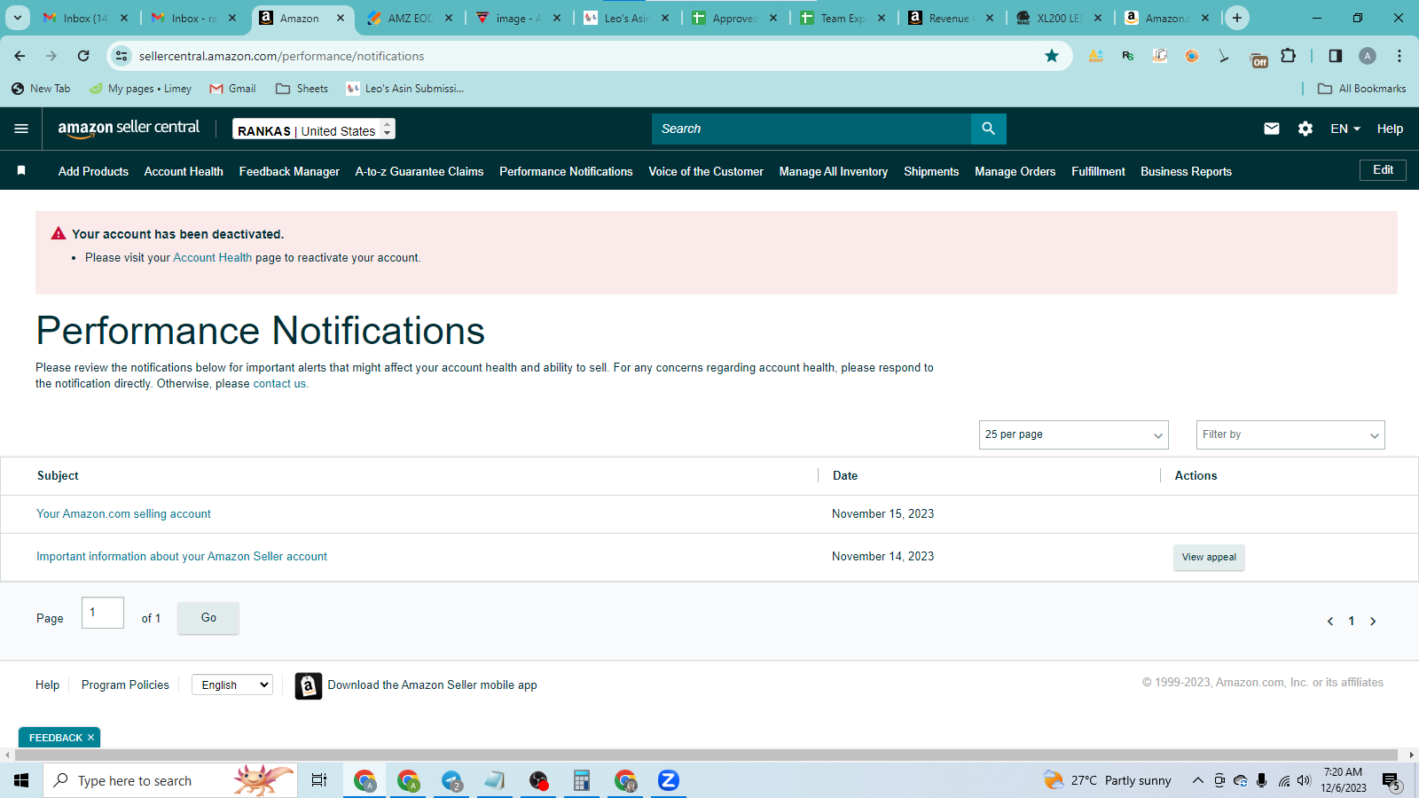Open Manage All Inventory
Viewport: 1419px width, 798px height.
834,171
